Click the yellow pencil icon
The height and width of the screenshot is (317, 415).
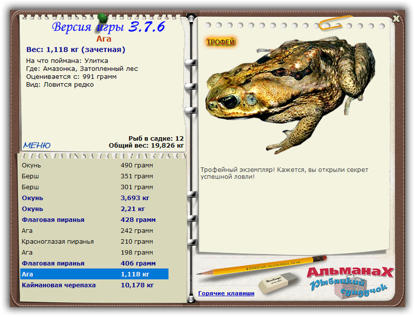pyautogui.click(x=261, y=266)
